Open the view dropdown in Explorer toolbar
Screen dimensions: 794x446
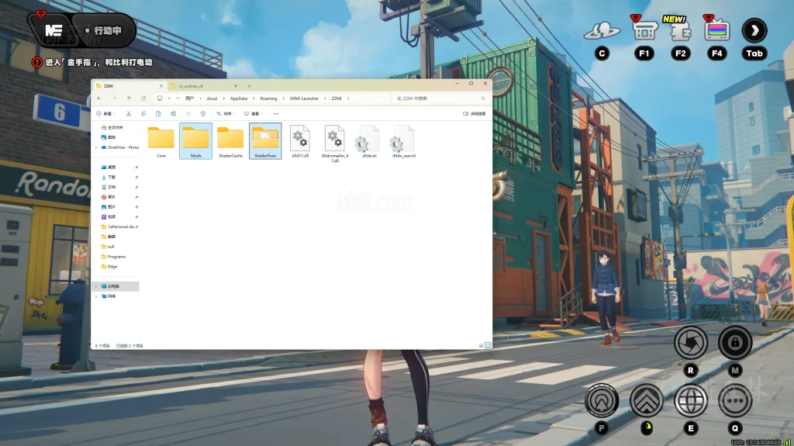coord(253,113)
